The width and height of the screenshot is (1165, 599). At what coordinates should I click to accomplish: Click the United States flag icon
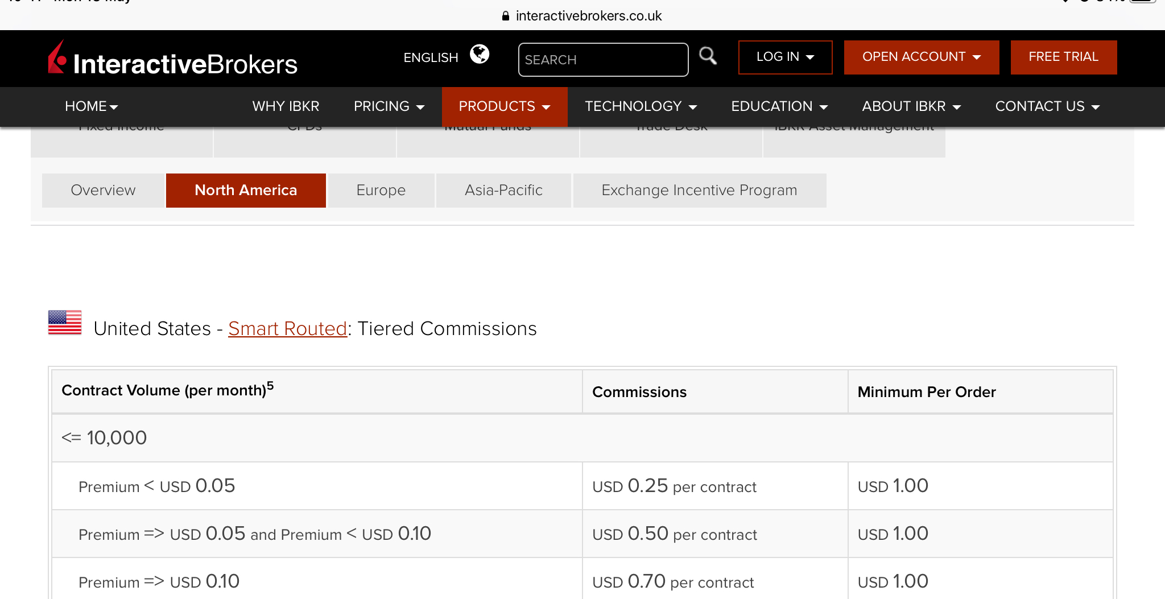click(65, 323)
